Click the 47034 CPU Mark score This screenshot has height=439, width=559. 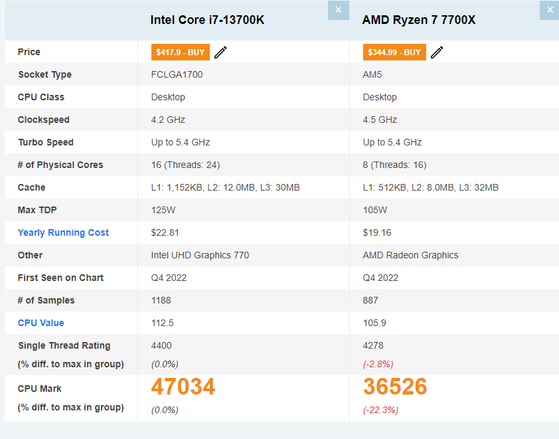[183, 387]
